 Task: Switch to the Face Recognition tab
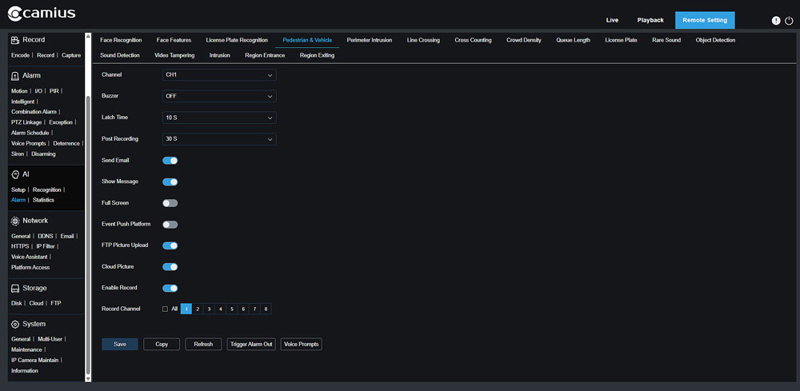(x=121, y=40)
